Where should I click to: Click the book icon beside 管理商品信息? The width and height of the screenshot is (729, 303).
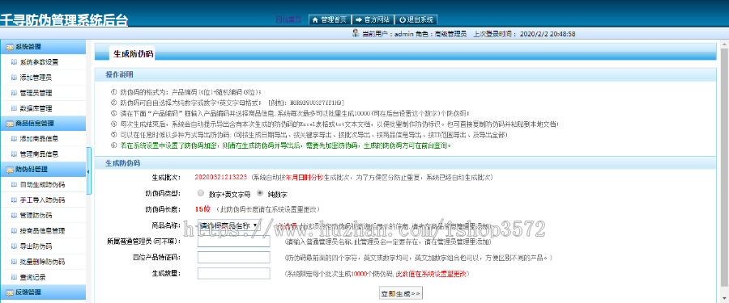pyautogui.click(x=14, y=154)
